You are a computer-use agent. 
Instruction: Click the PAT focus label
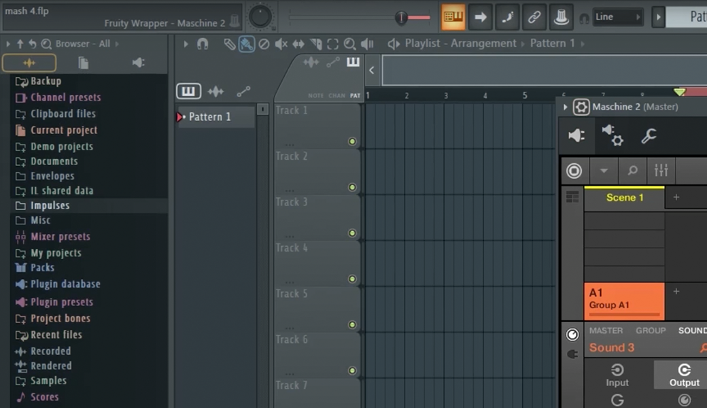pyautogui.click(x=356, y=96)
